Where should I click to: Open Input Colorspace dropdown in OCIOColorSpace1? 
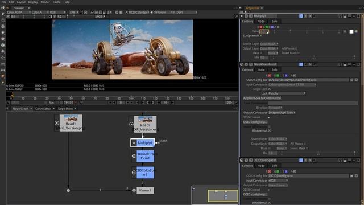coord(278,181)
